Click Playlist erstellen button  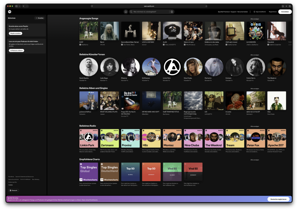click(16, 33)
